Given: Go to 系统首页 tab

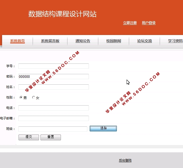Looking at the screenshot, I should pyautogui.click(x=18, y=41).
